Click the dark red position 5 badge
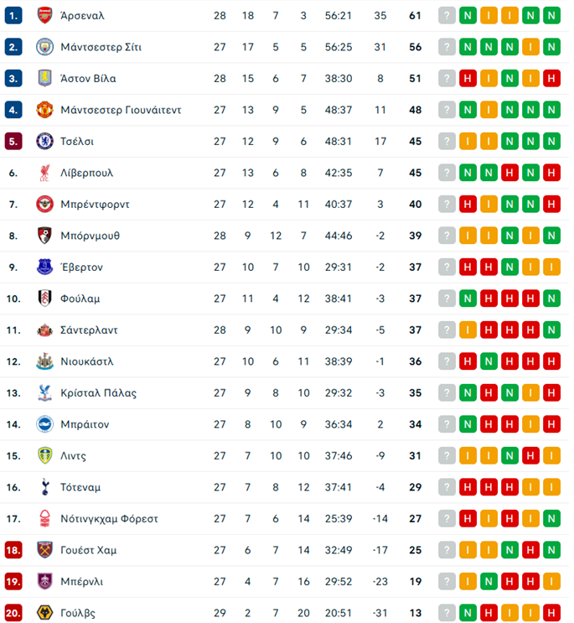The image size is (574, 623). click(x=13, y=141)
